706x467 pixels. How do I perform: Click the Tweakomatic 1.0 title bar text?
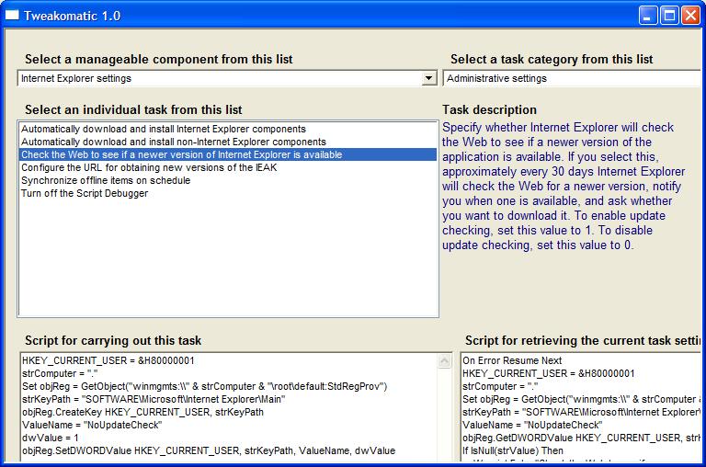pyautogui.click(x=72, y=16)
